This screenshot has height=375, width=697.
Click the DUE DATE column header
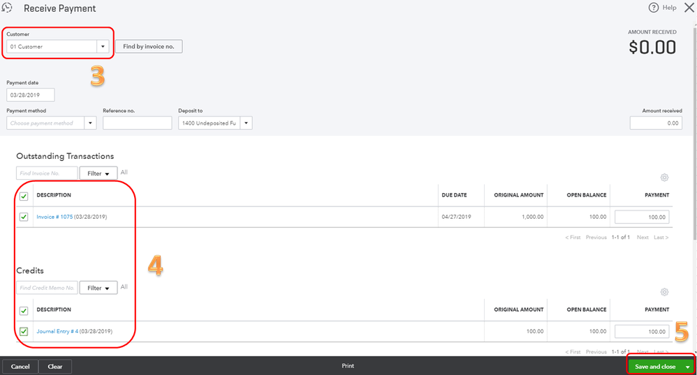[x=454, y=195]
